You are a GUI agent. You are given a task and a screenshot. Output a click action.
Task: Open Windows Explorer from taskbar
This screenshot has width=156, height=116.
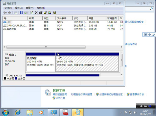click(30, 112)
